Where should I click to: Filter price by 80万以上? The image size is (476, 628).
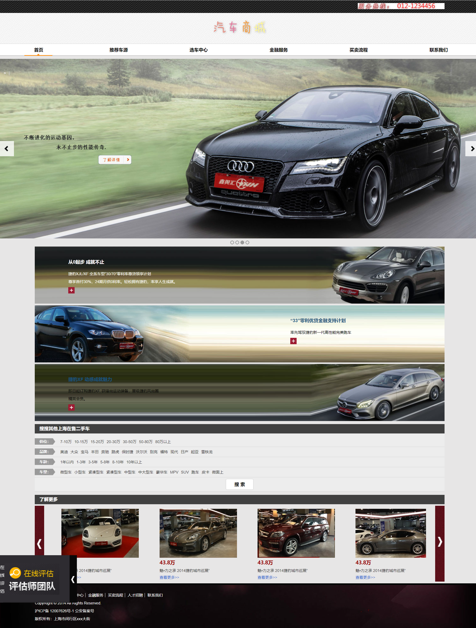(163, 442)
